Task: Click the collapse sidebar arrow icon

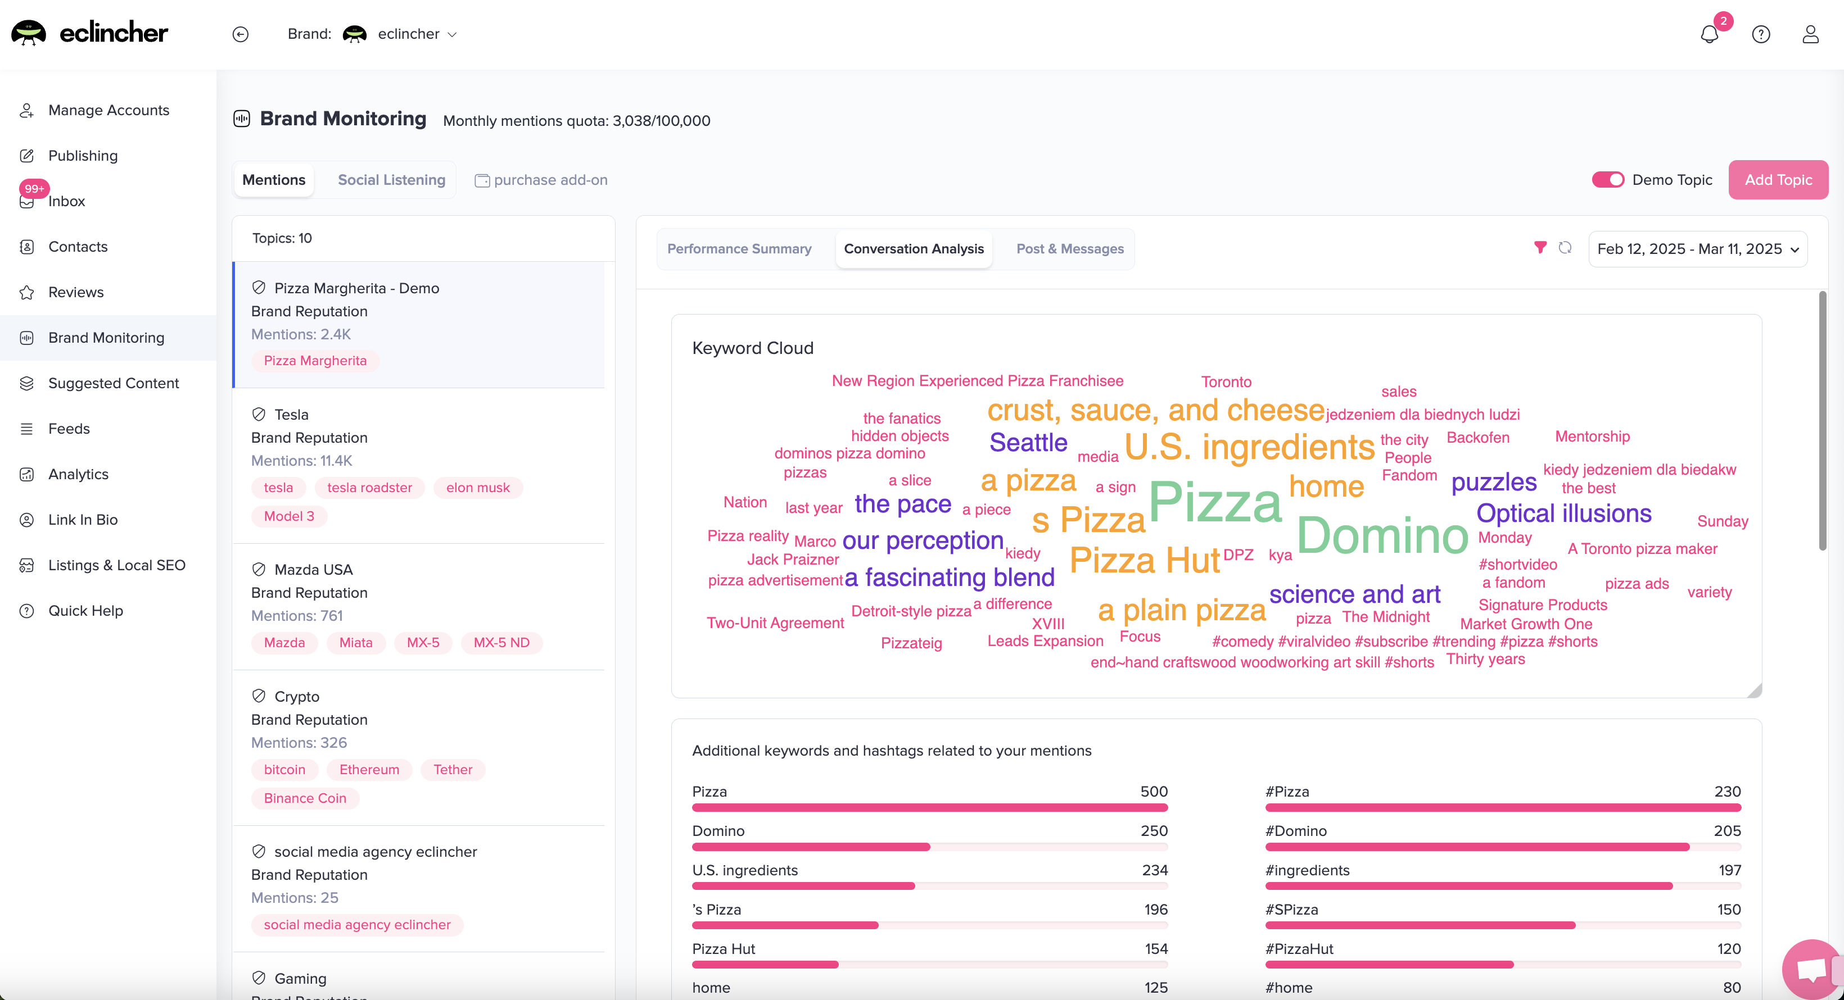Action: 241,34
